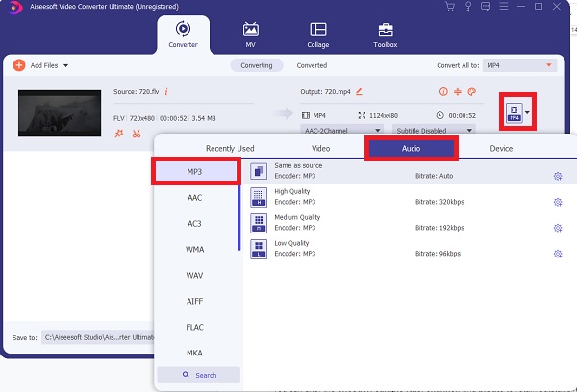Screen dimensions: 577x392
Task: Click the 720.flv video thumbnail
Action: coord(60,113)
